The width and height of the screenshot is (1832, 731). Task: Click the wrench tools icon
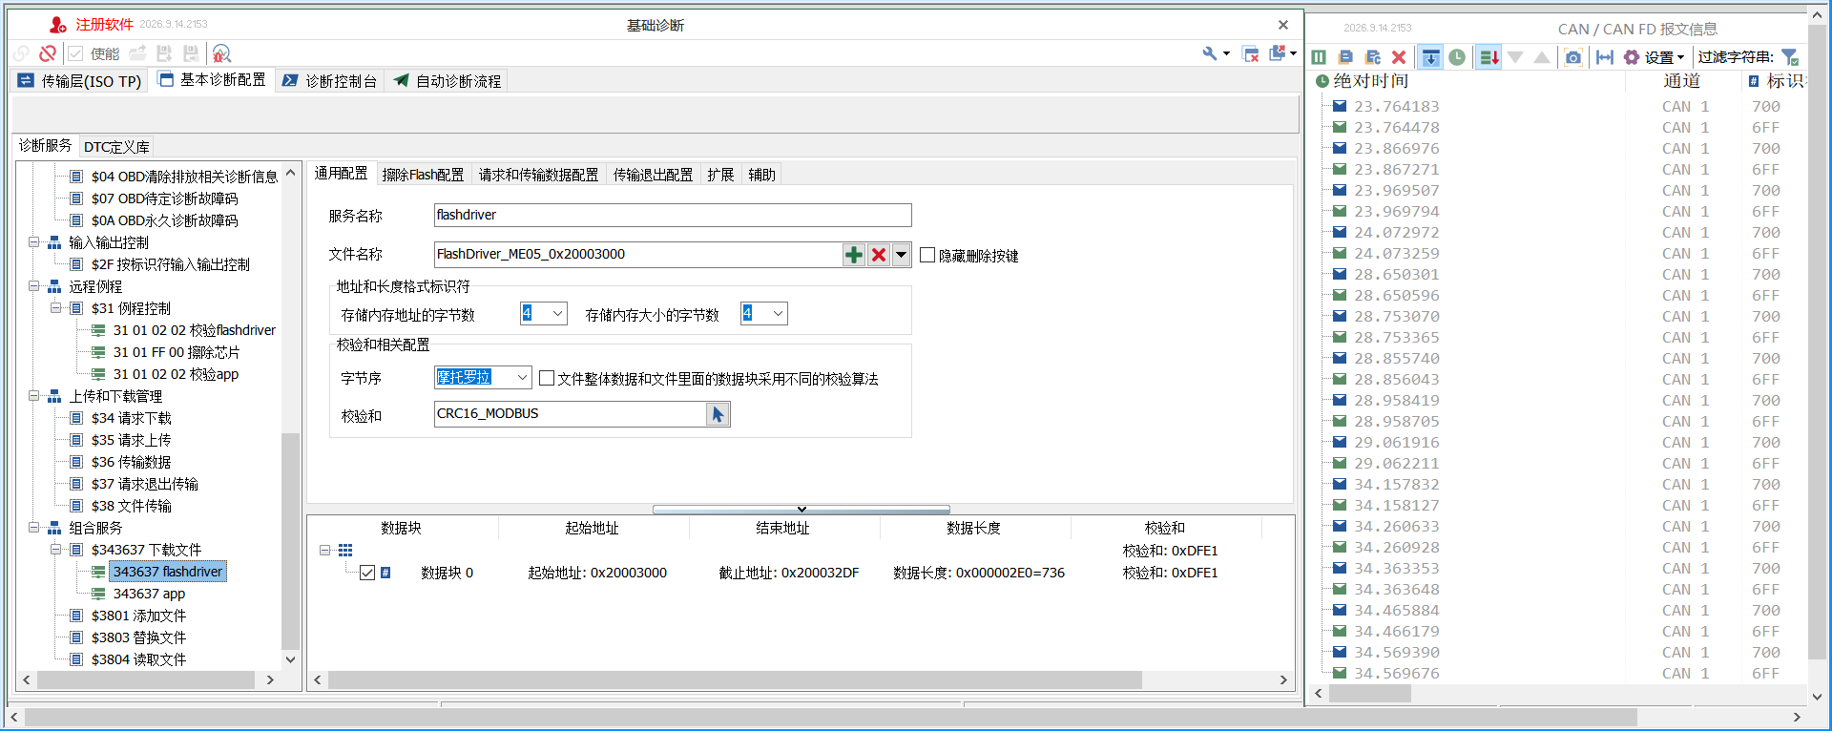point(1210,53)
